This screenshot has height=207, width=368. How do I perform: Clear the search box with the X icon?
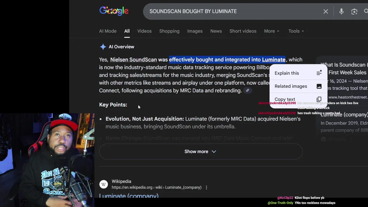pos(325,11)
